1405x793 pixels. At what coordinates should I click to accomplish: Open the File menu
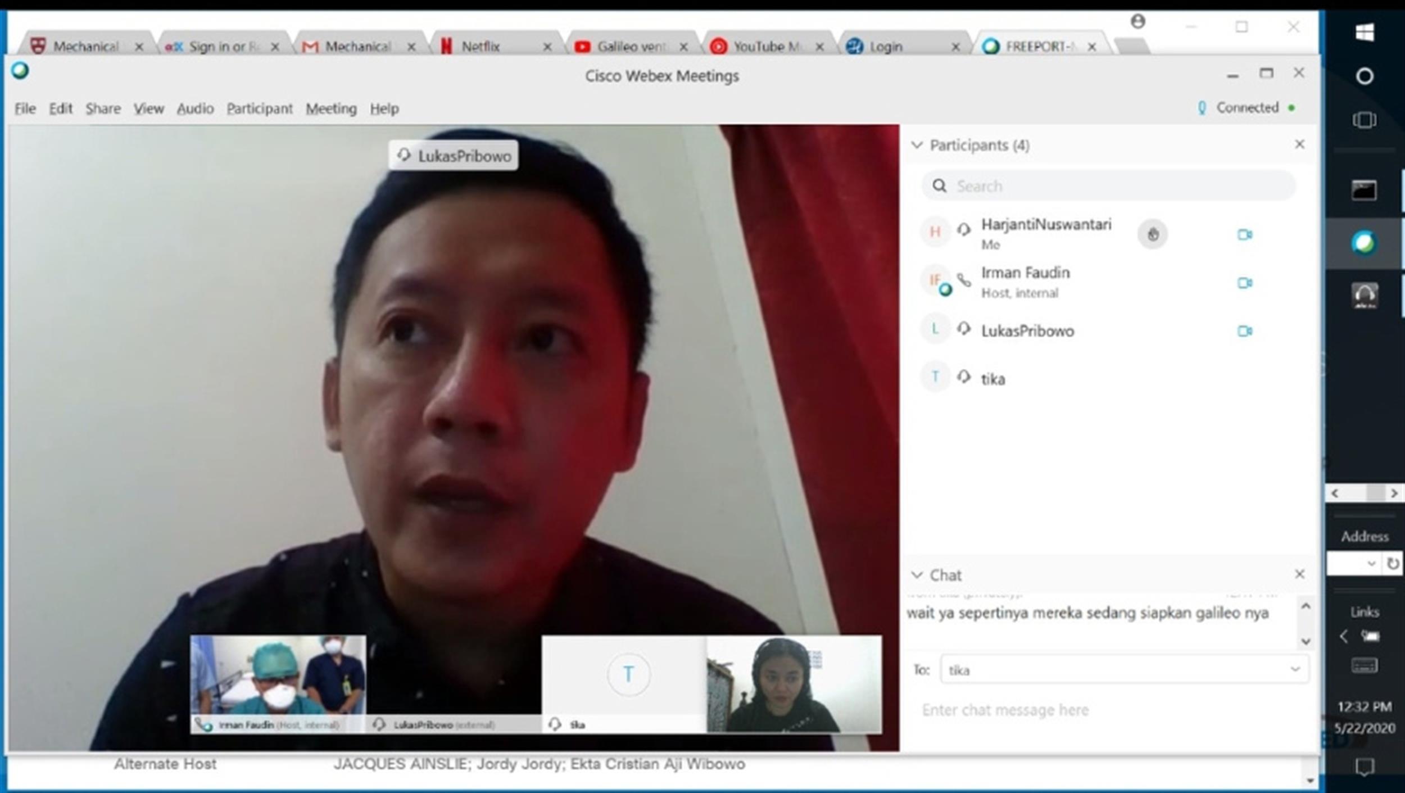click(x=25, y=108)
